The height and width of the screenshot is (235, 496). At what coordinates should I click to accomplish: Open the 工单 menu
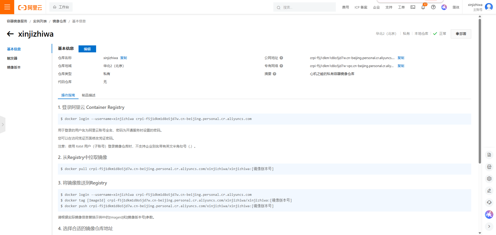coord(401,7)
